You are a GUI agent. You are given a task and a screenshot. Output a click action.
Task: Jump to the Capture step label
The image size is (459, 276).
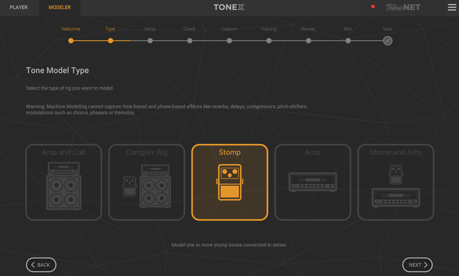[229, 29]
